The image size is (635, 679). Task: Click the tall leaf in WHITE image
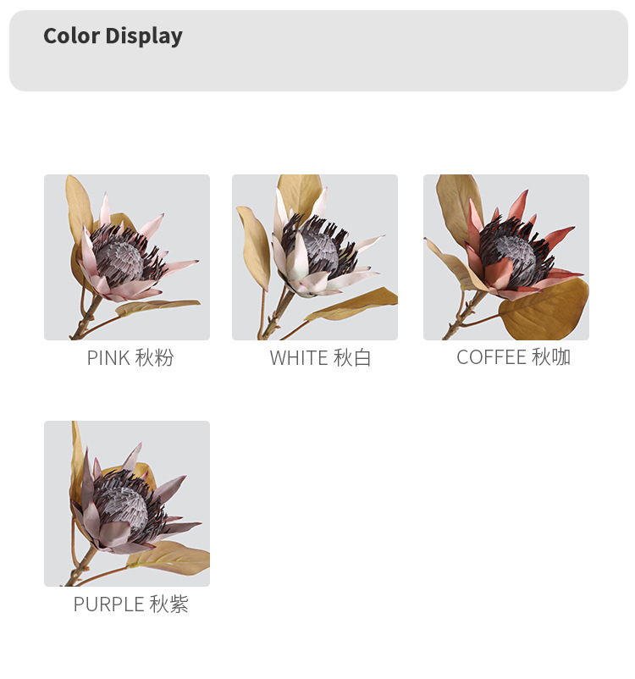[x=300, y=193]
